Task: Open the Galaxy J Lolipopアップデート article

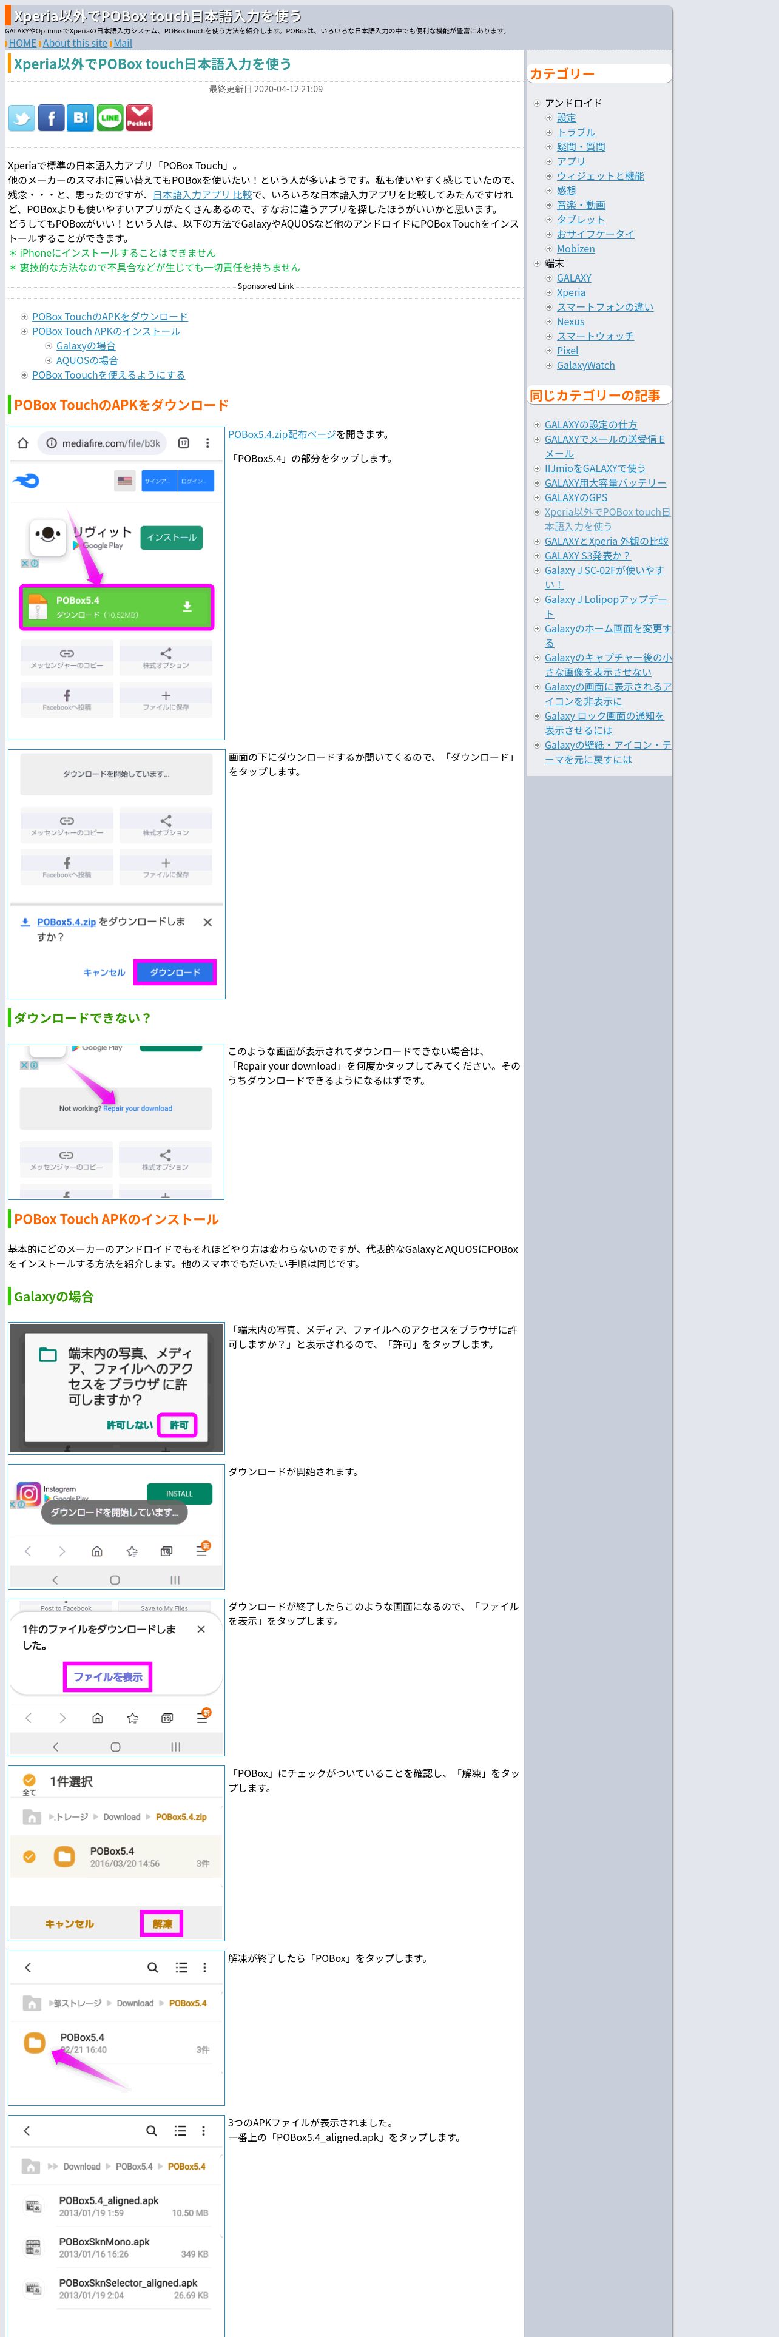Action: [606, 606]
